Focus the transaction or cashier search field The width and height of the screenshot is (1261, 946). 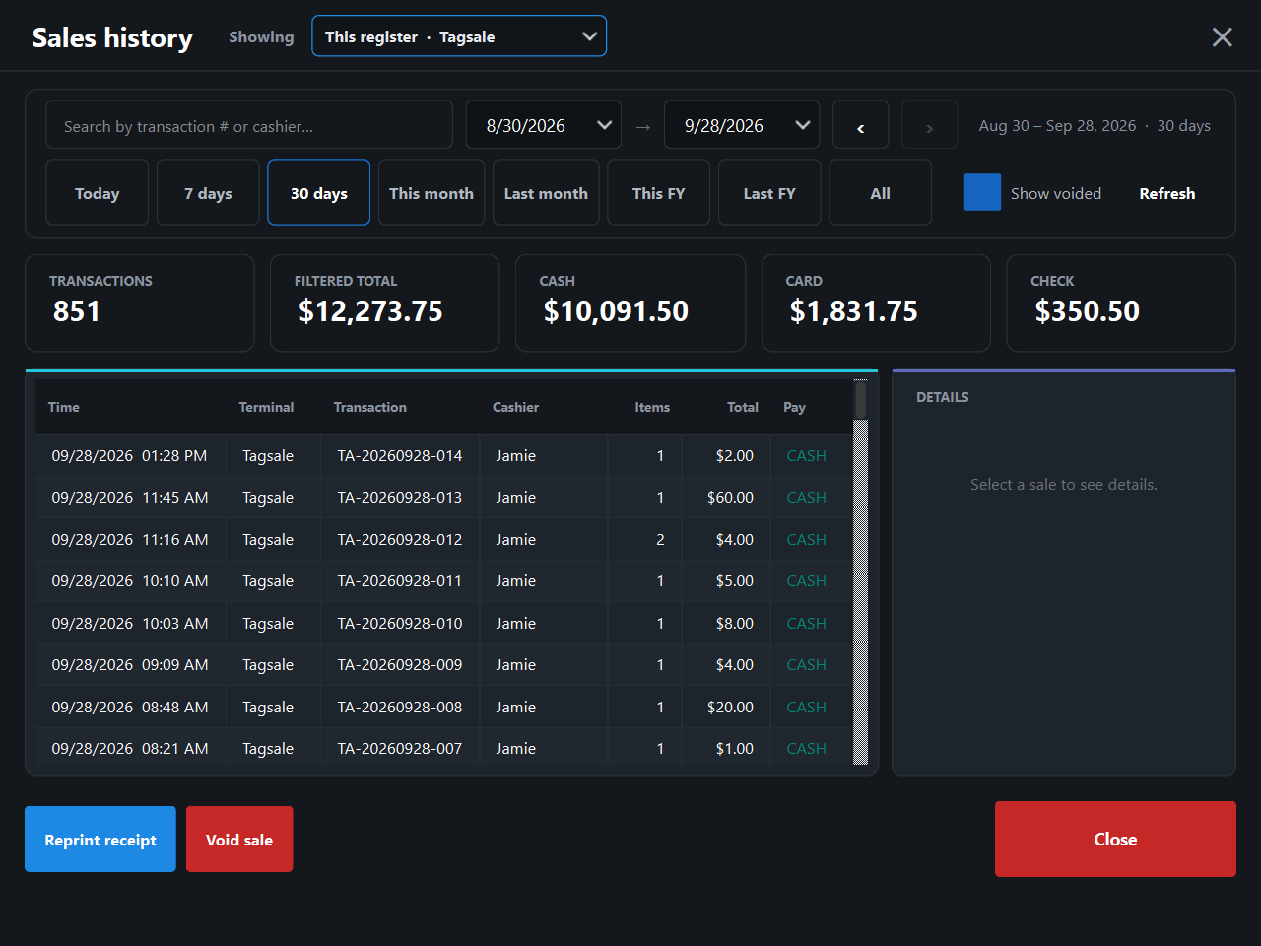tap(249, 125)
